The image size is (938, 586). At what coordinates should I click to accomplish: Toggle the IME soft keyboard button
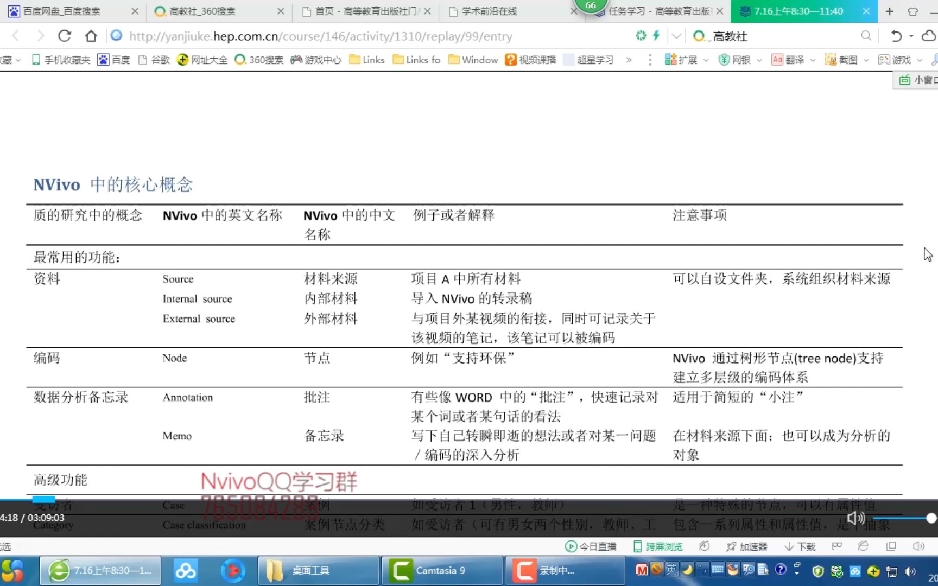718,569
